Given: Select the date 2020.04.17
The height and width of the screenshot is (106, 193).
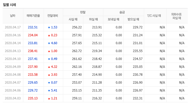Looking at the screenshot, I should click(13, 27).
